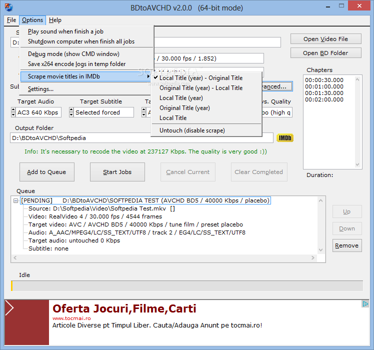Select Original Title (year) - Local Title option

(206, 88)
